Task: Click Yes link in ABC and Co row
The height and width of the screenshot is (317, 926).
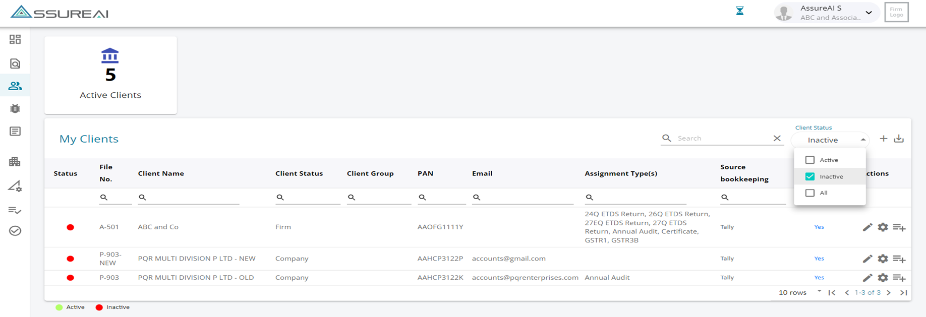Action: pyautogui.click(x=819, y=227)
